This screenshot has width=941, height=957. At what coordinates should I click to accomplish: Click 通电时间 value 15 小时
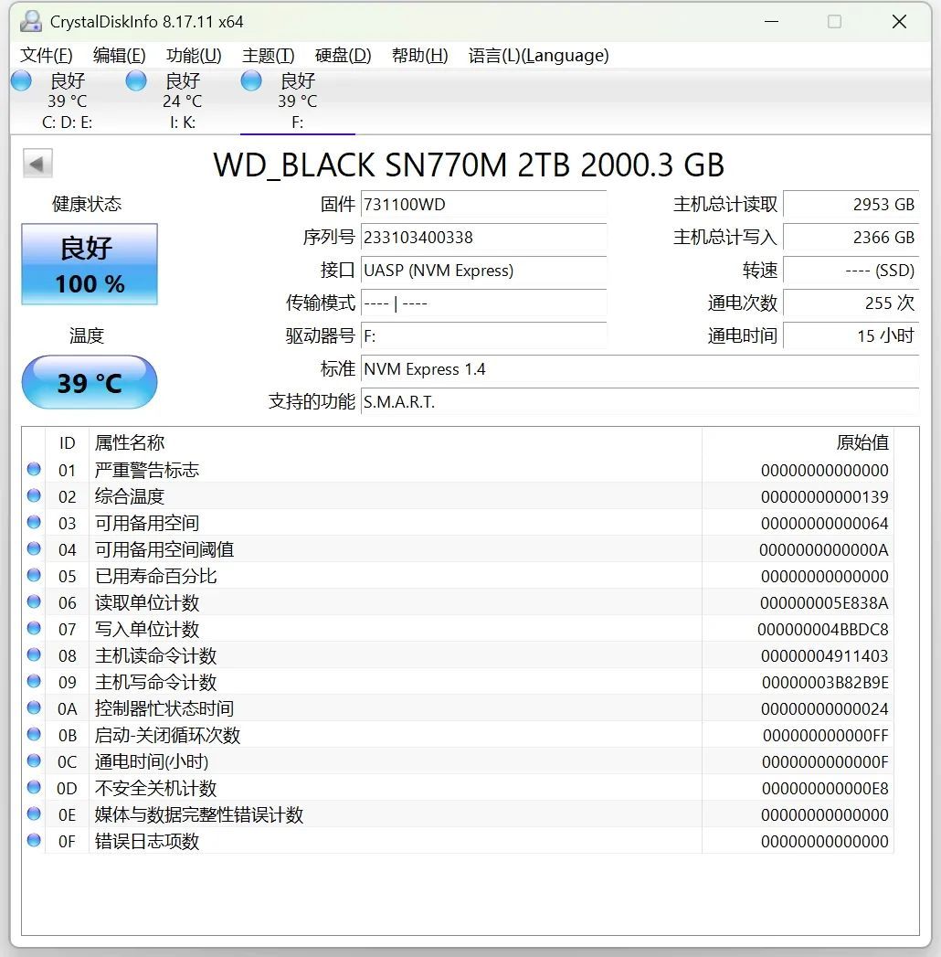pyautogui.click(x=851, y=335)
